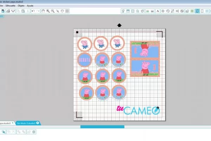Select the RENATA text circle sticker
Image resolution: width=211 pixels, height=141 pixels.
pyautogui.click(x=85, y=60)
